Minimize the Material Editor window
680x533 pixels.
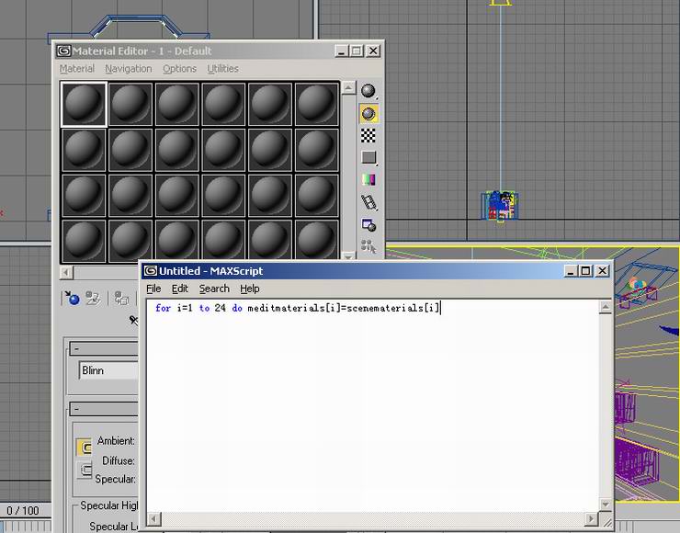[341, 51]
